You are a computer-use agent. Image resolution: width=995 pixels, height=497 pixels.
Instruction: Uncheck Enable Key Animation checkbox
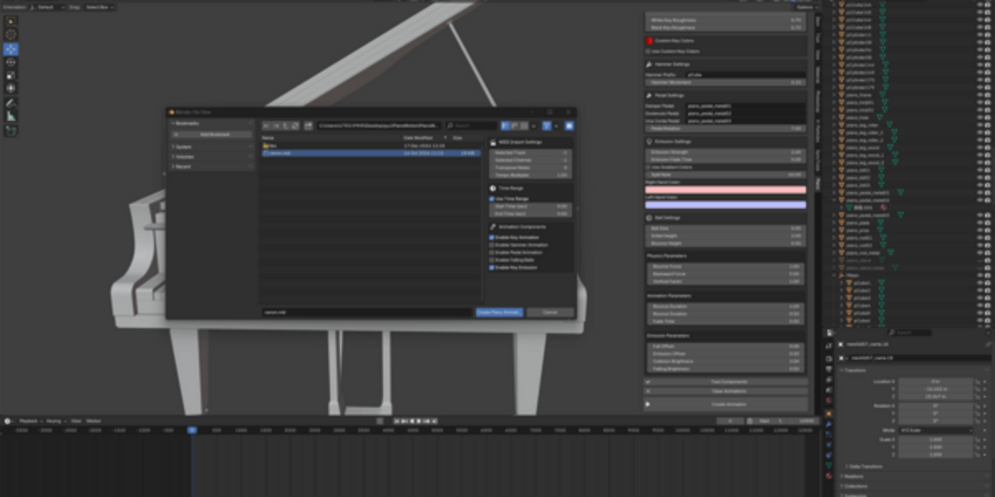point(492,238)
